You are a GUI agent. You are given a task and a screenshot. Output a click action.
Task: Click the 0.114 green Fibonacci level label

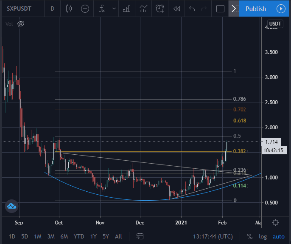(239, 186)
